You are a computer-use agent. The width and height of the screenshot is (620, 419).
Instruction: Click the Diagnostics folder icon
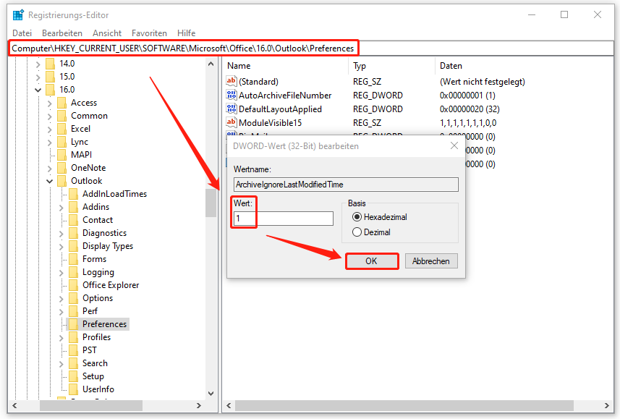click(73, 233)
